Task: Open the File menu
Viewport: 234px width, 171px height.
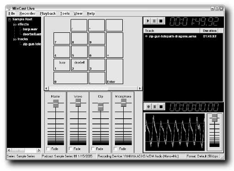Action: click(12, 13)
